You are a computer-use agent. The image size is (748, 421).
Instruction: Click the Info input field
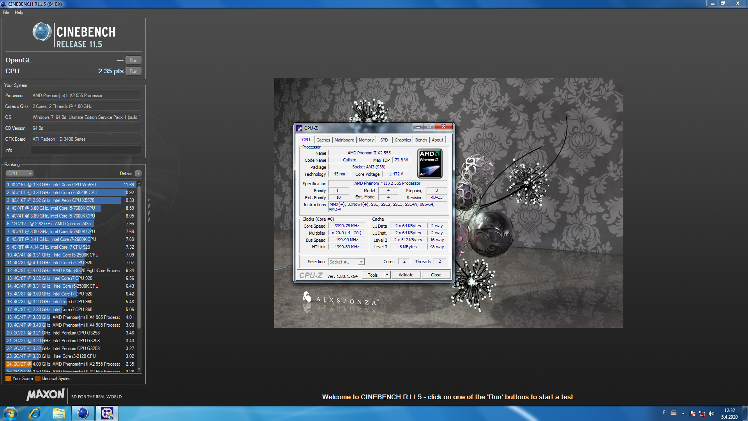(x=86, y=150)
